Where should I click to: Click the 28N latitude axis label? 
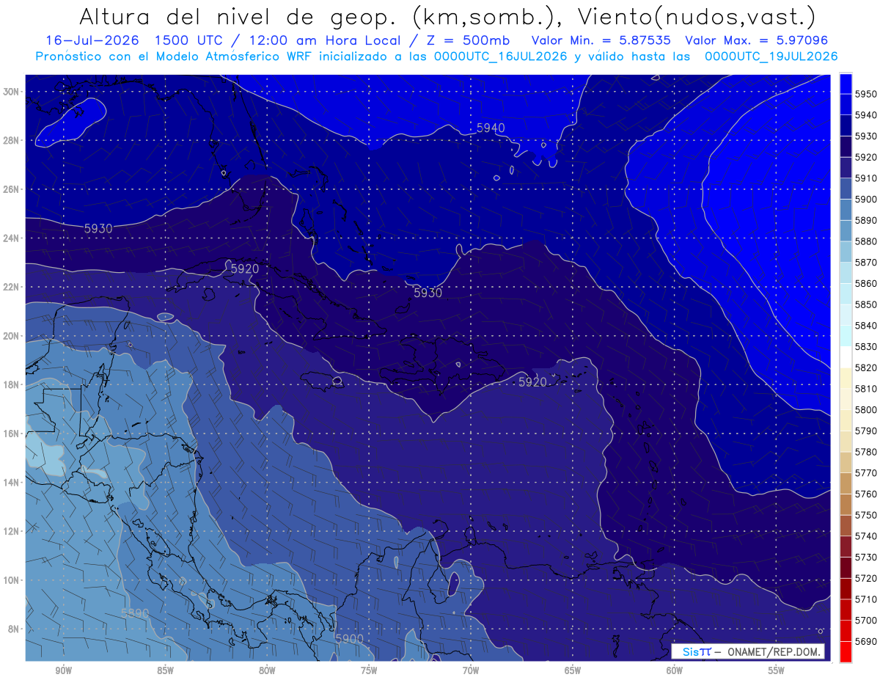(x=11, y=140)
